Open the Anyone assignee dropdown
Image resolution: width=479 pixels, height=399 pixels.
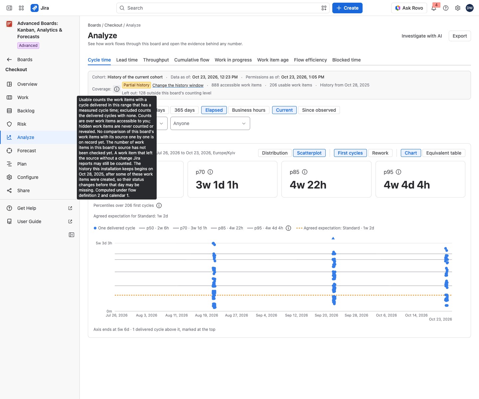click(210, 123)
